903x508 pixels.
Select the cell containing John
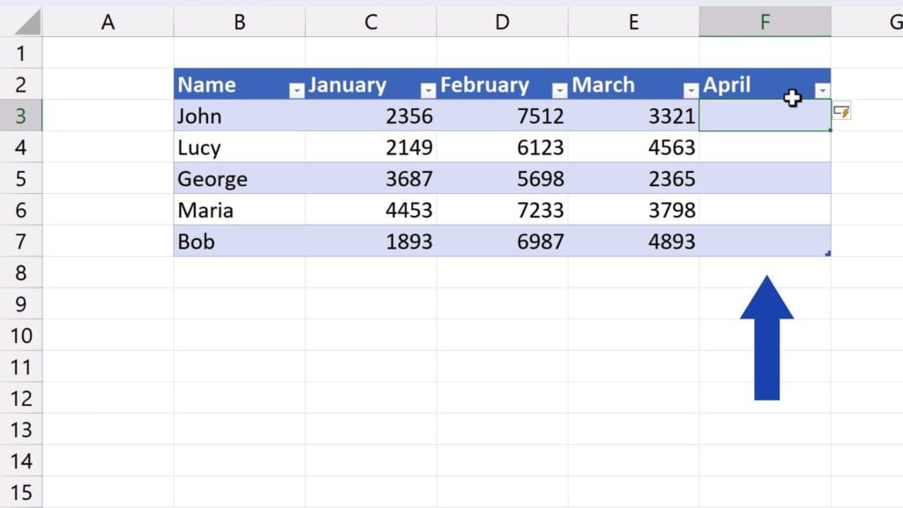point(239,116)
